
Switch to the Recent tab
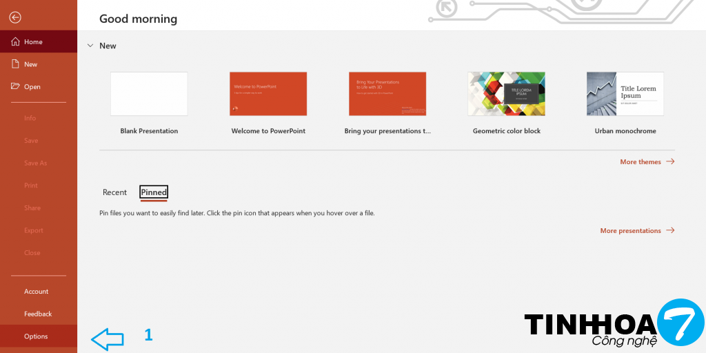coord(114,192)
